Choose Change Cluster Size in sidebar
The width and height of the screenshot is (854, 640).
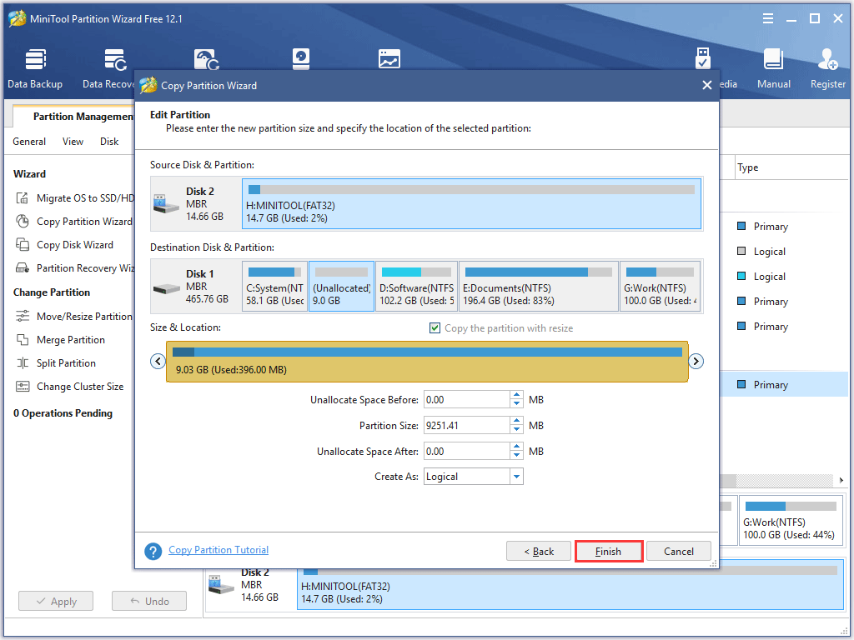[x=69, y=387]
